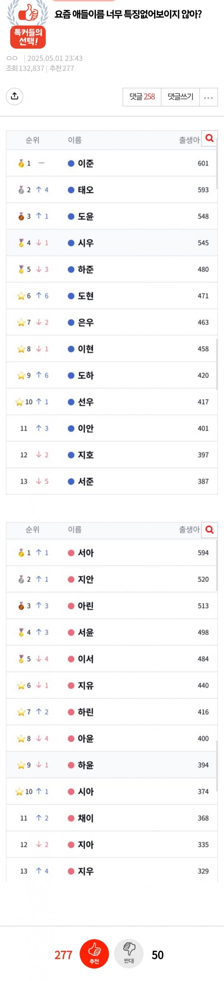This screenshot has width=224, height=981.
Task: Tap the share upload icon
Action: coord(14,96)
